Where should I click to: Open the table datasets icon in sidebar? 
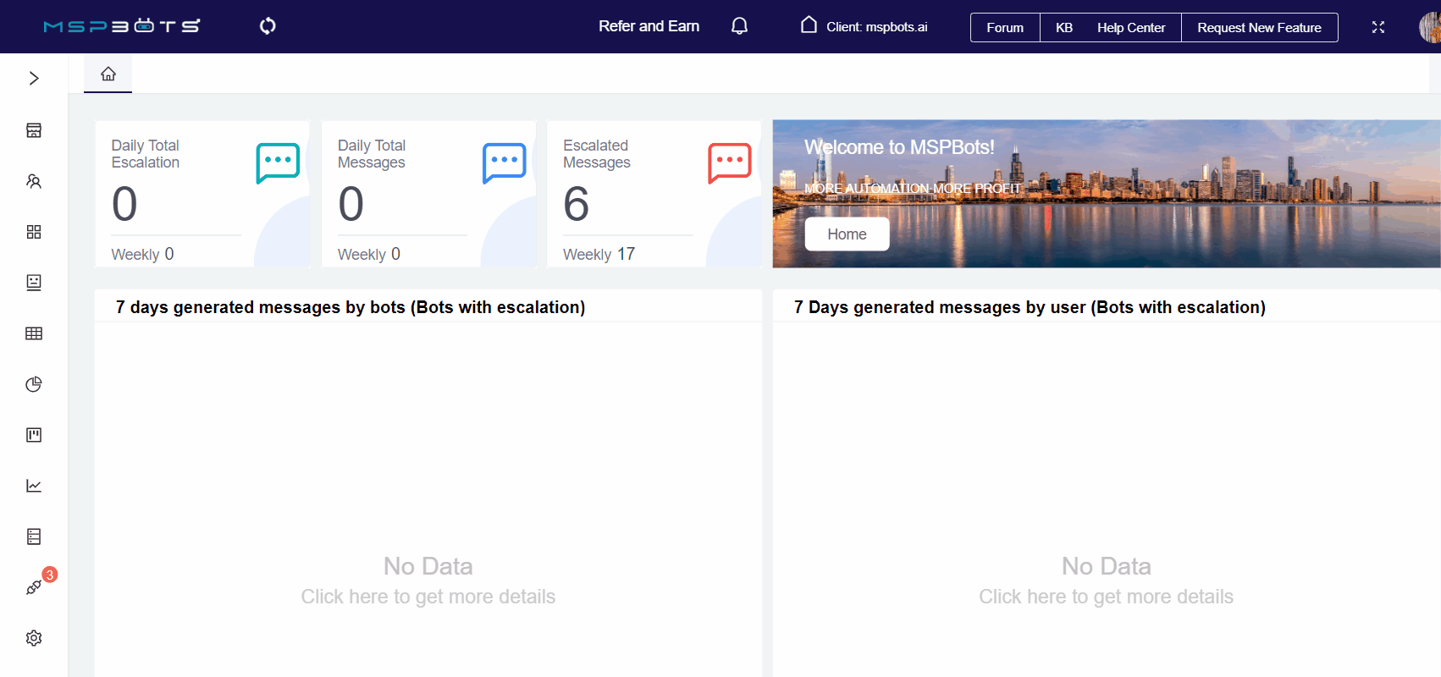pyautogui.click(x=34, y=333)
